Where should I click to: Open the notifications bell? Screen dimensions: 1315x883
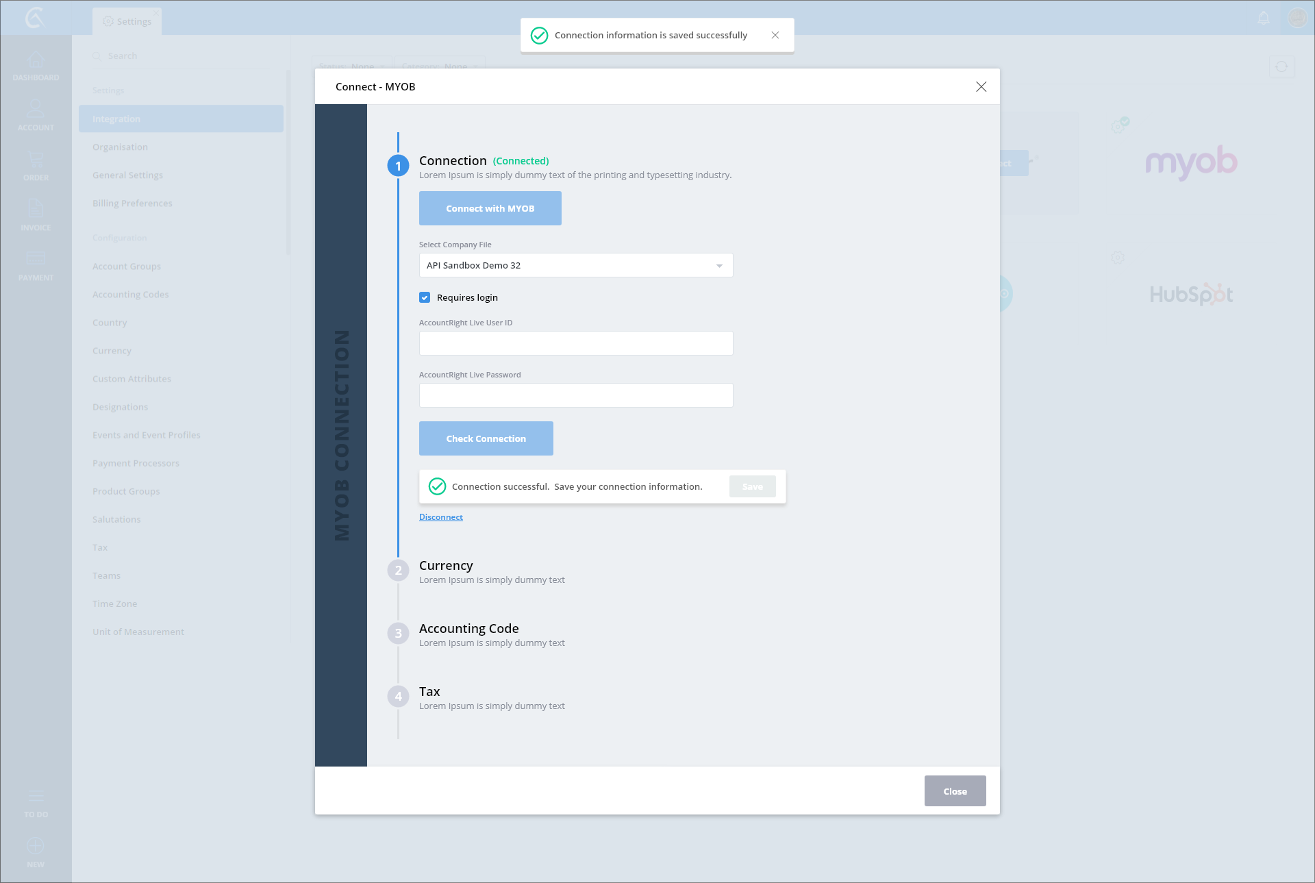(x=1264, y=18)
